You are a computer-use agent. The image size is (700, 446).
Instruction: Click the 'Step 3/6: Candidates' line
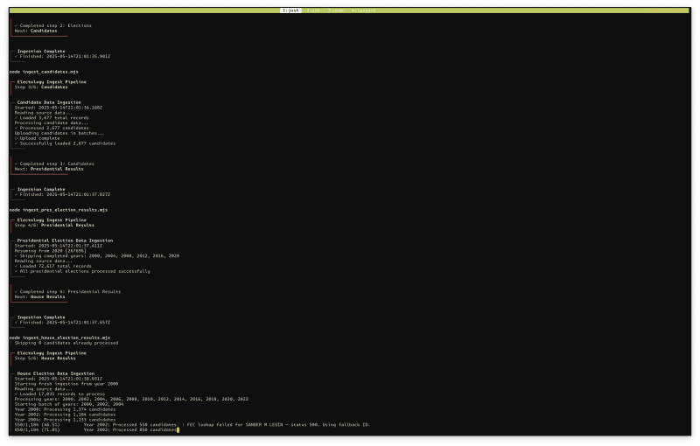(x=41, y=87)
